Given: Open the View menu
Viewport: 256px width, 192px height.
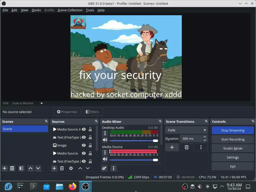Looking at the screenshot, I should (x=24, y=10).
